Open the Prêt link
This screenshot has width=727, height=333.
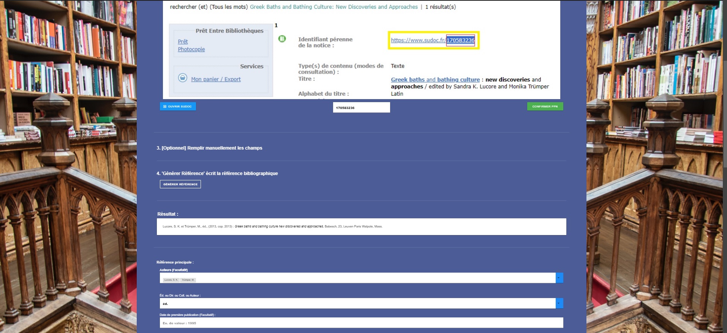coord(183,41)
